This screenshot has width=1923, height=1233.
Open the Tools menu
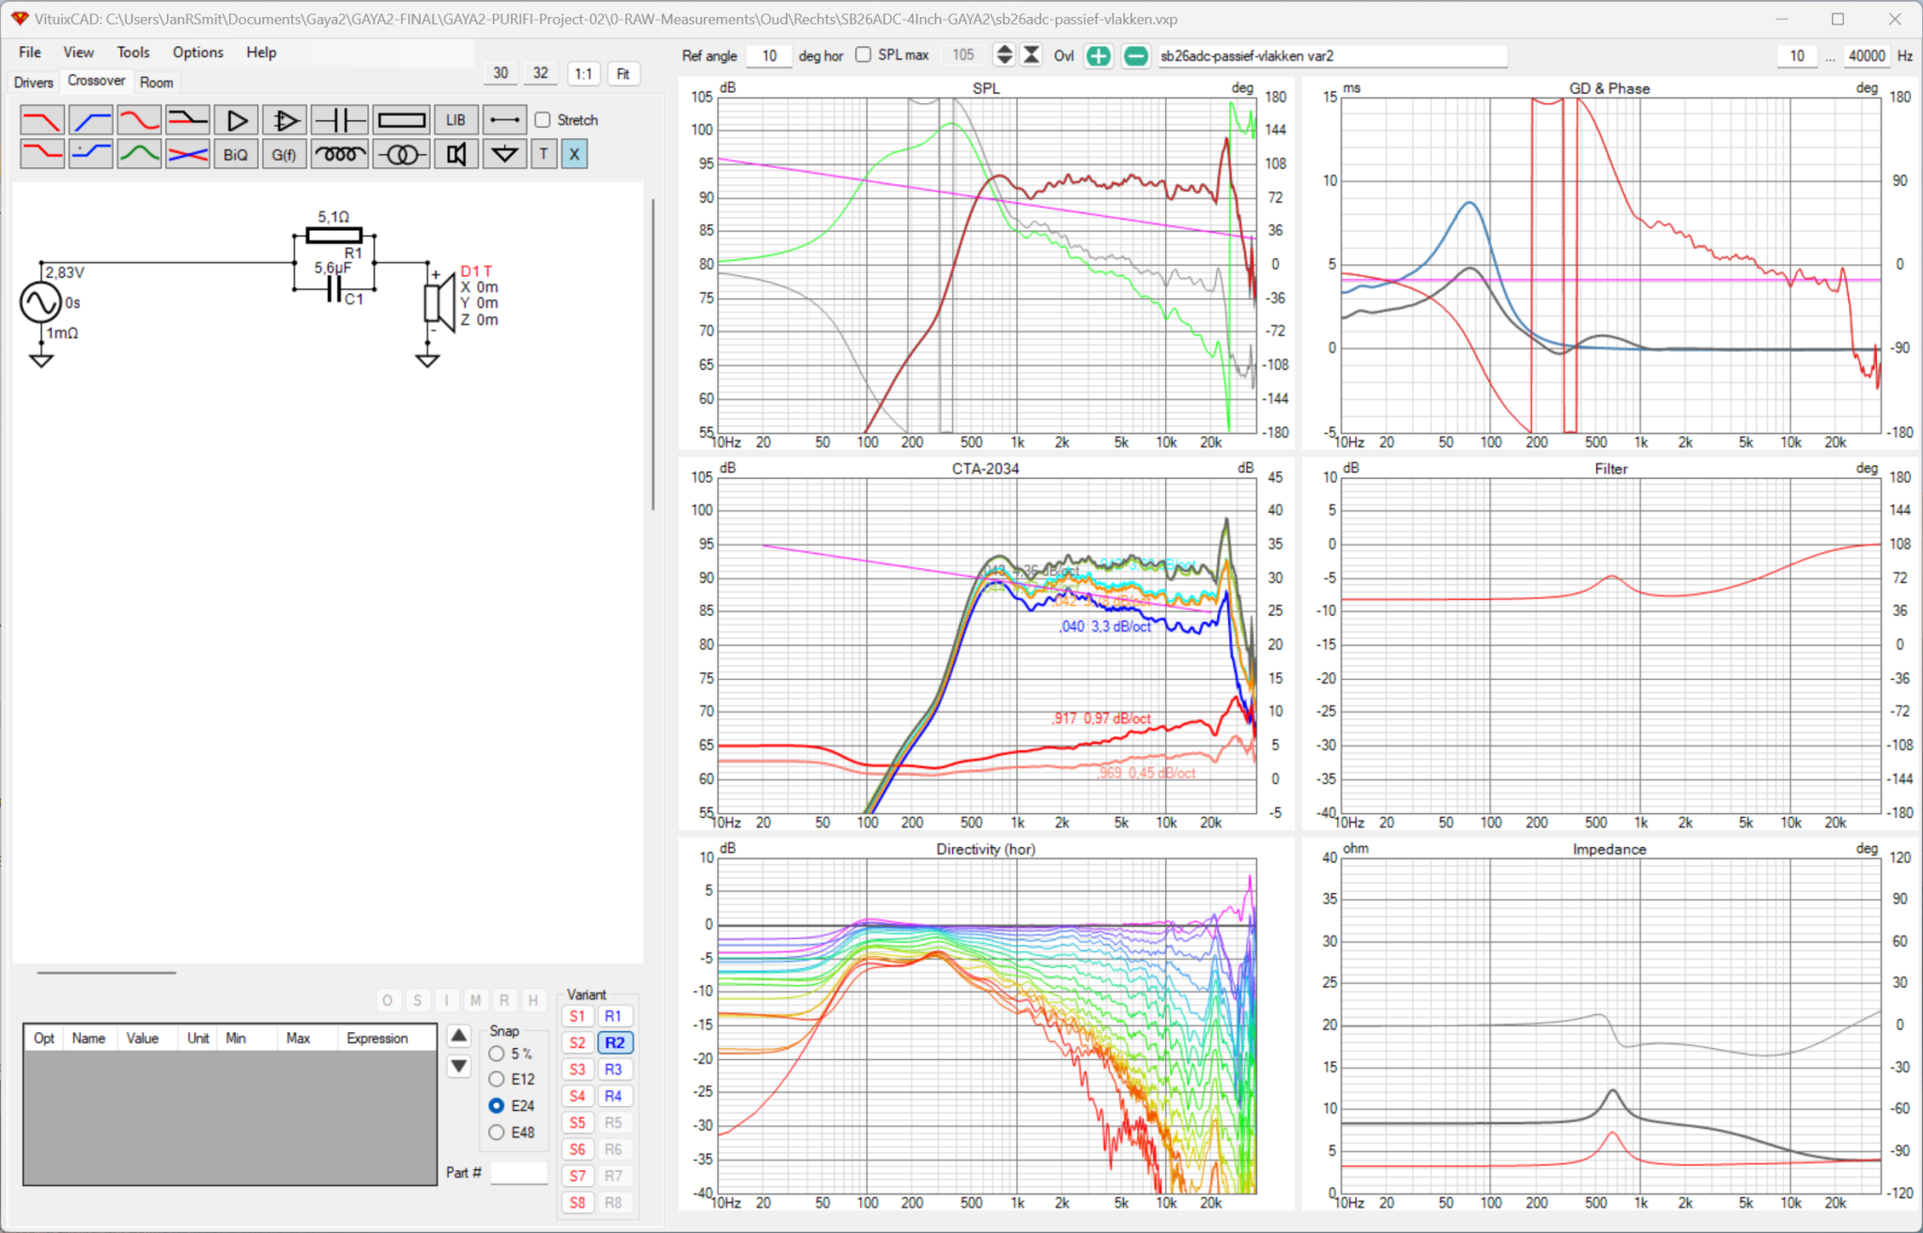[133, 53]
